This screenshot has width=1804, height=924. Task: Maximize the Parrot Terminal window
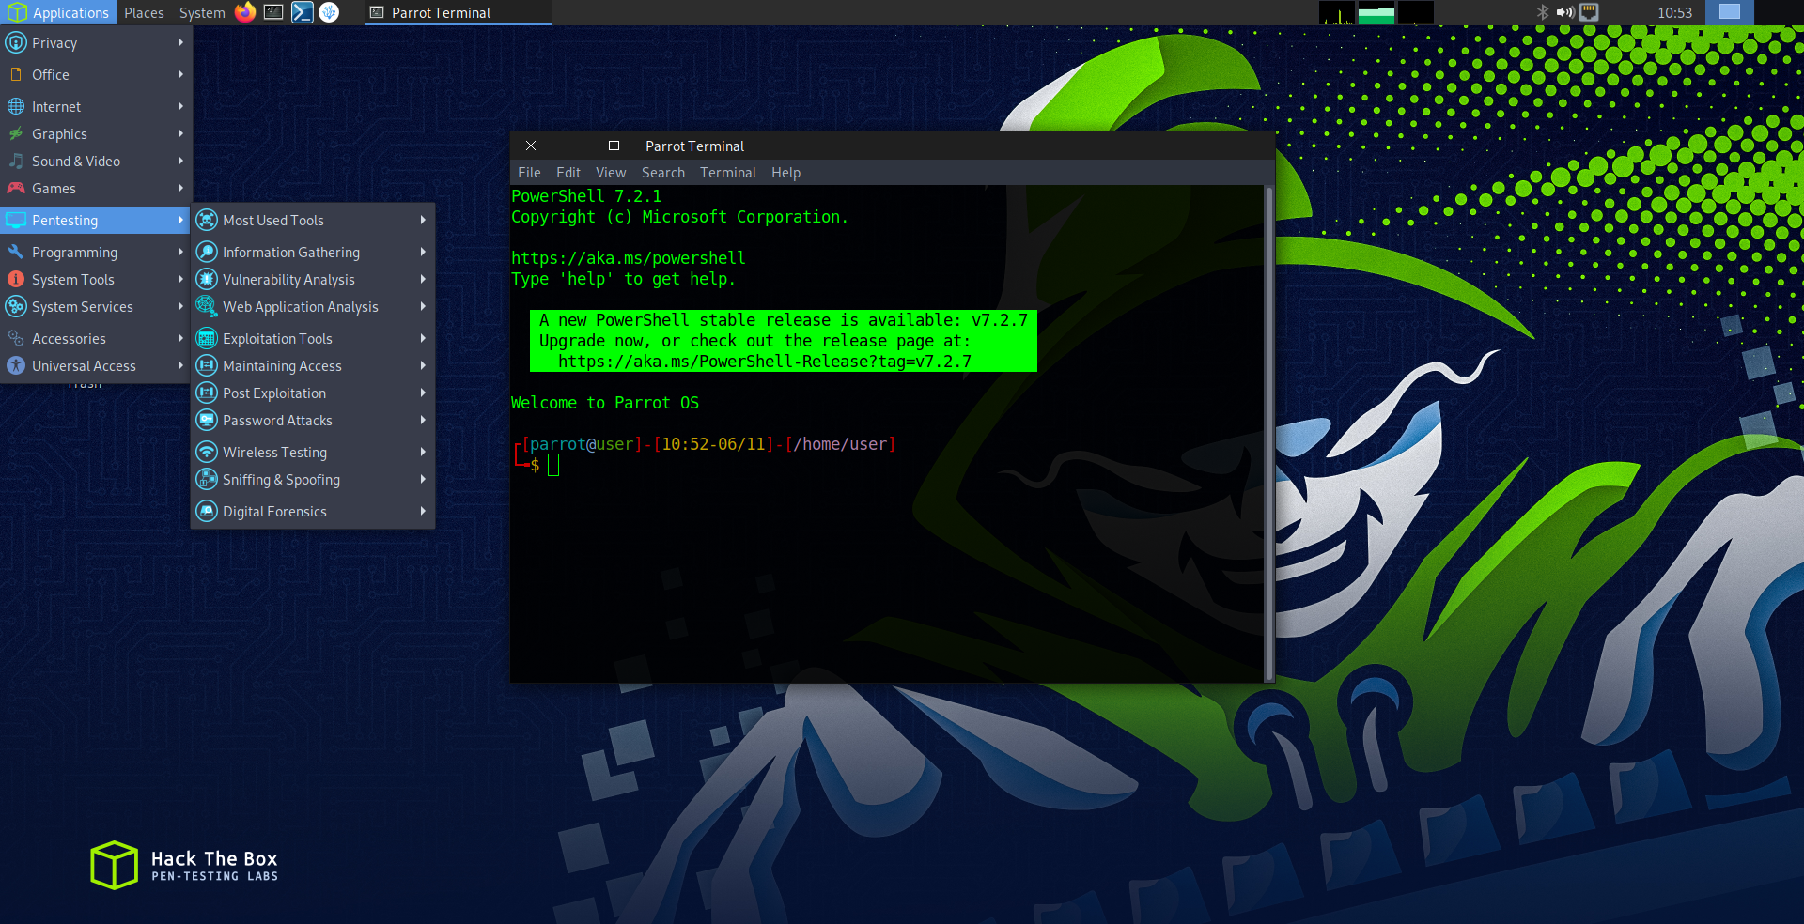point(614,146)
